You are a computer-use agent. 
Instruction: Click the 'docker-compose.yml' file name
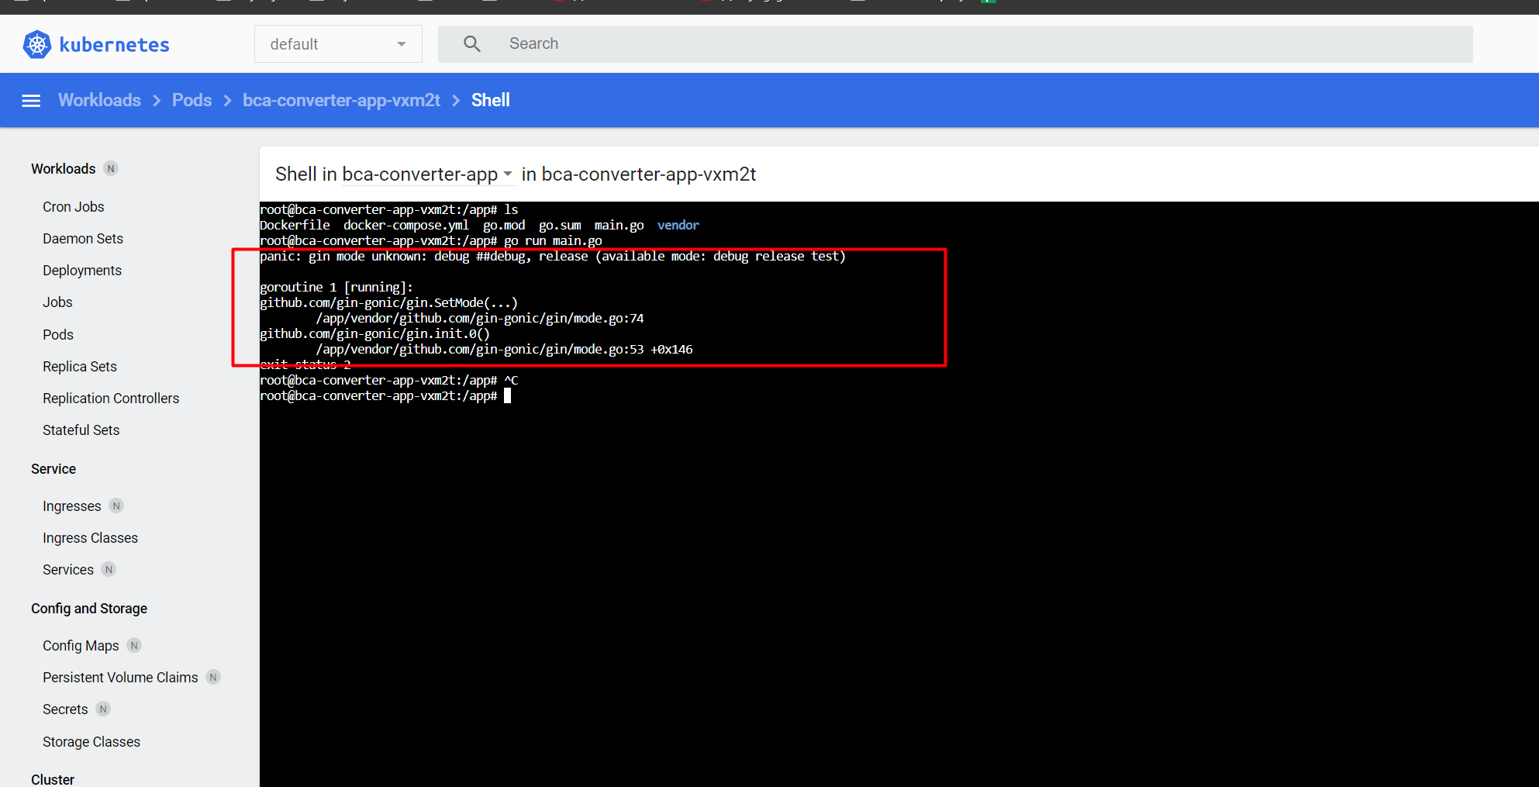pos(406,225)
